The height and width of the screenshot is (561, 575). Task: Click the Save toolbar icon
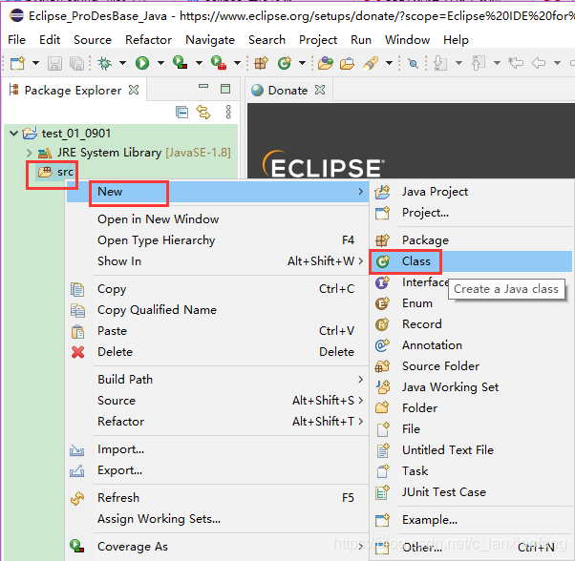click(54, 63)
